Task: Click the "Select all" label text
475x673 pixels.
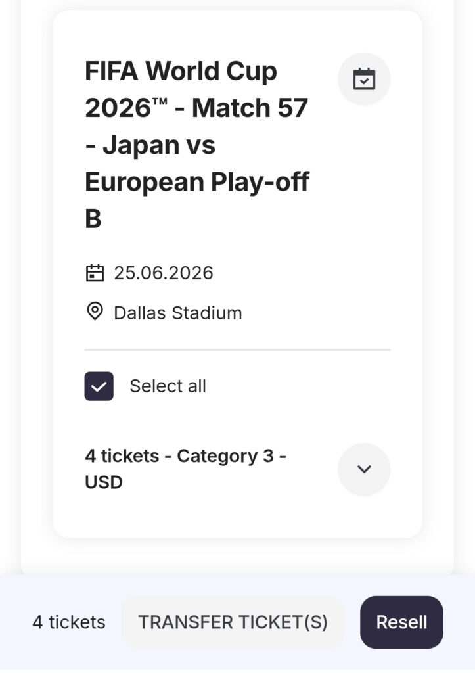Action: coord(168,386)
